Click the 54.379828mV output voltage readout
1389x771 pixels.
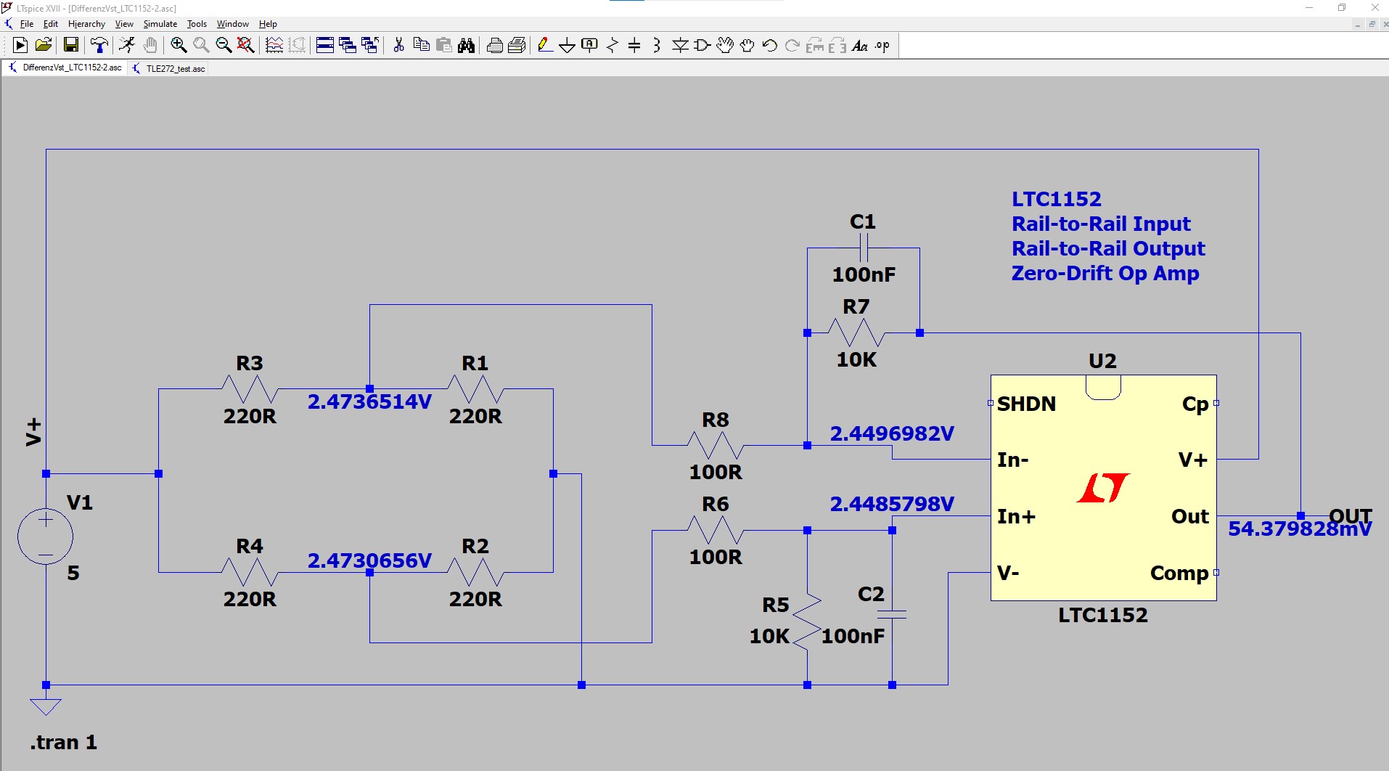1299,529
